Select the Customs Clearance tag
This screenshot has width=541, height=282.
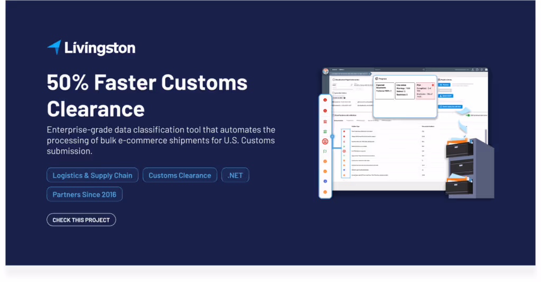pos(180,175)
